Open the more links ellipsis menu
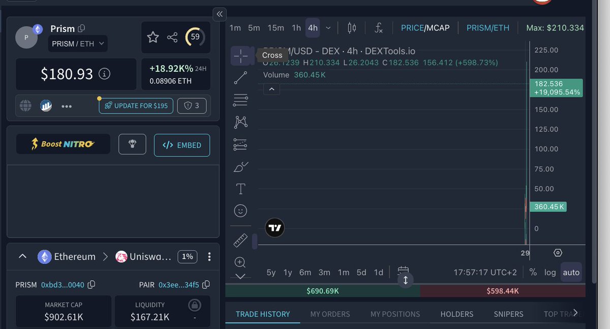This screenshot has height=329, width=610. click(67, 106)
